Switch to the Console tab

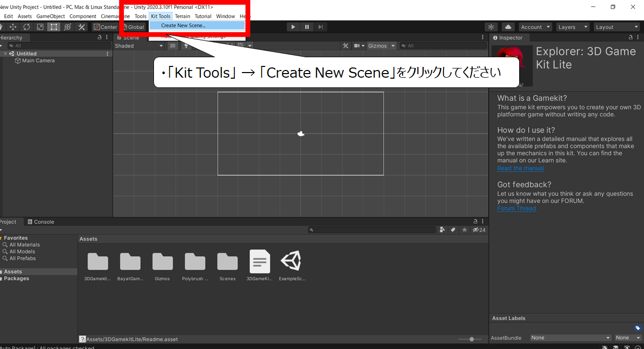pos(40,222)
